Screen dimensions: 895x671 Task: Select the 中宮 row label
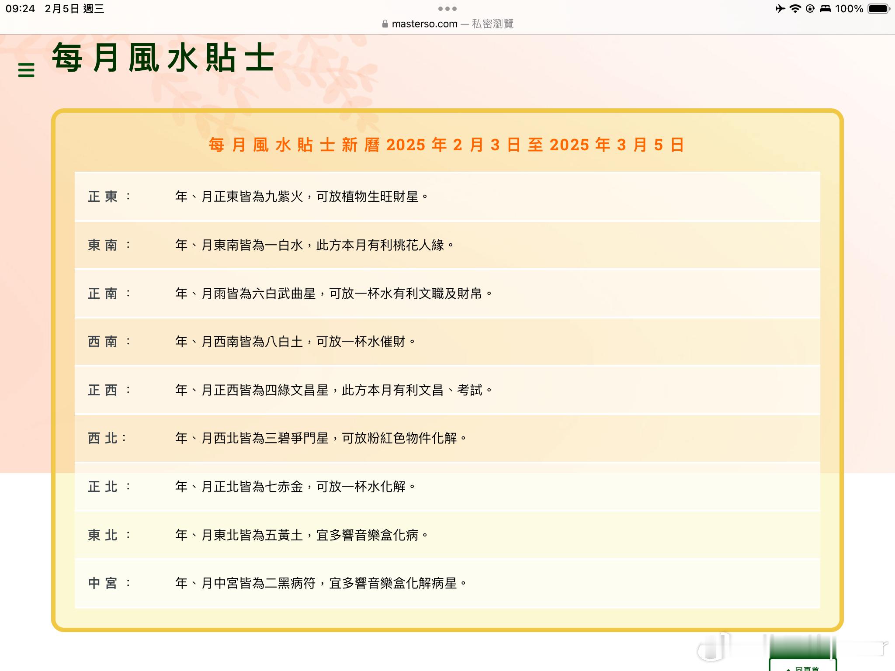click(109, 583)
